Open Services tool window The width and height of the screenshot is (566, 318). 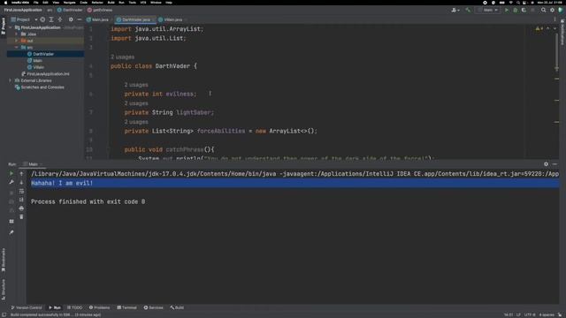click(153, 307)
